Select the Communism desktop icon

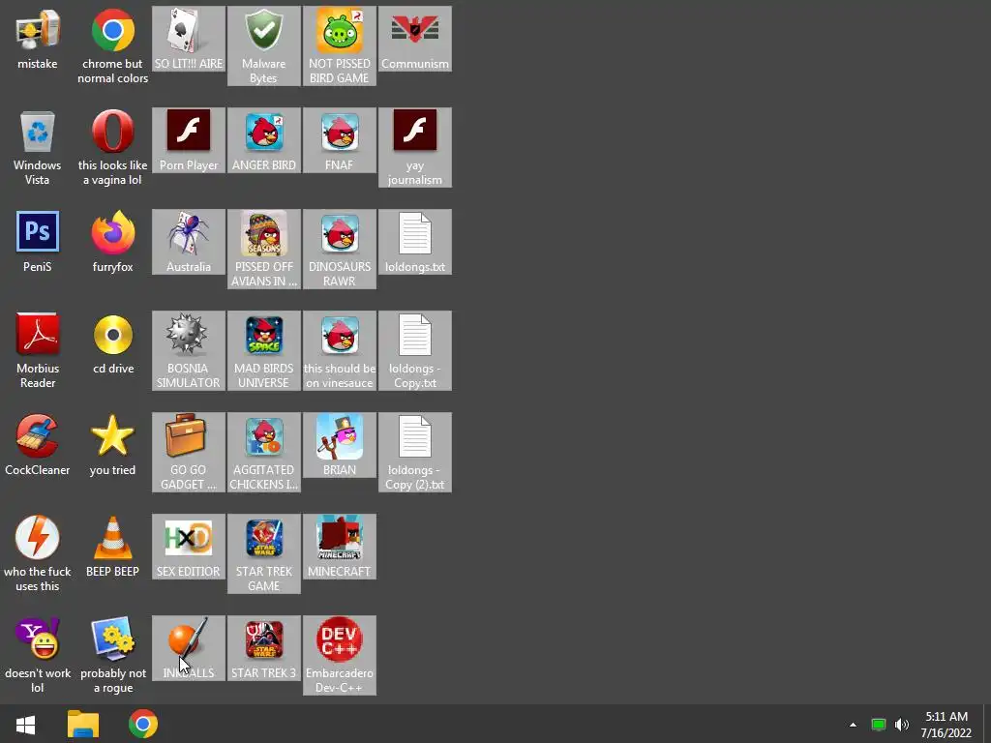(x=414, y=39)
